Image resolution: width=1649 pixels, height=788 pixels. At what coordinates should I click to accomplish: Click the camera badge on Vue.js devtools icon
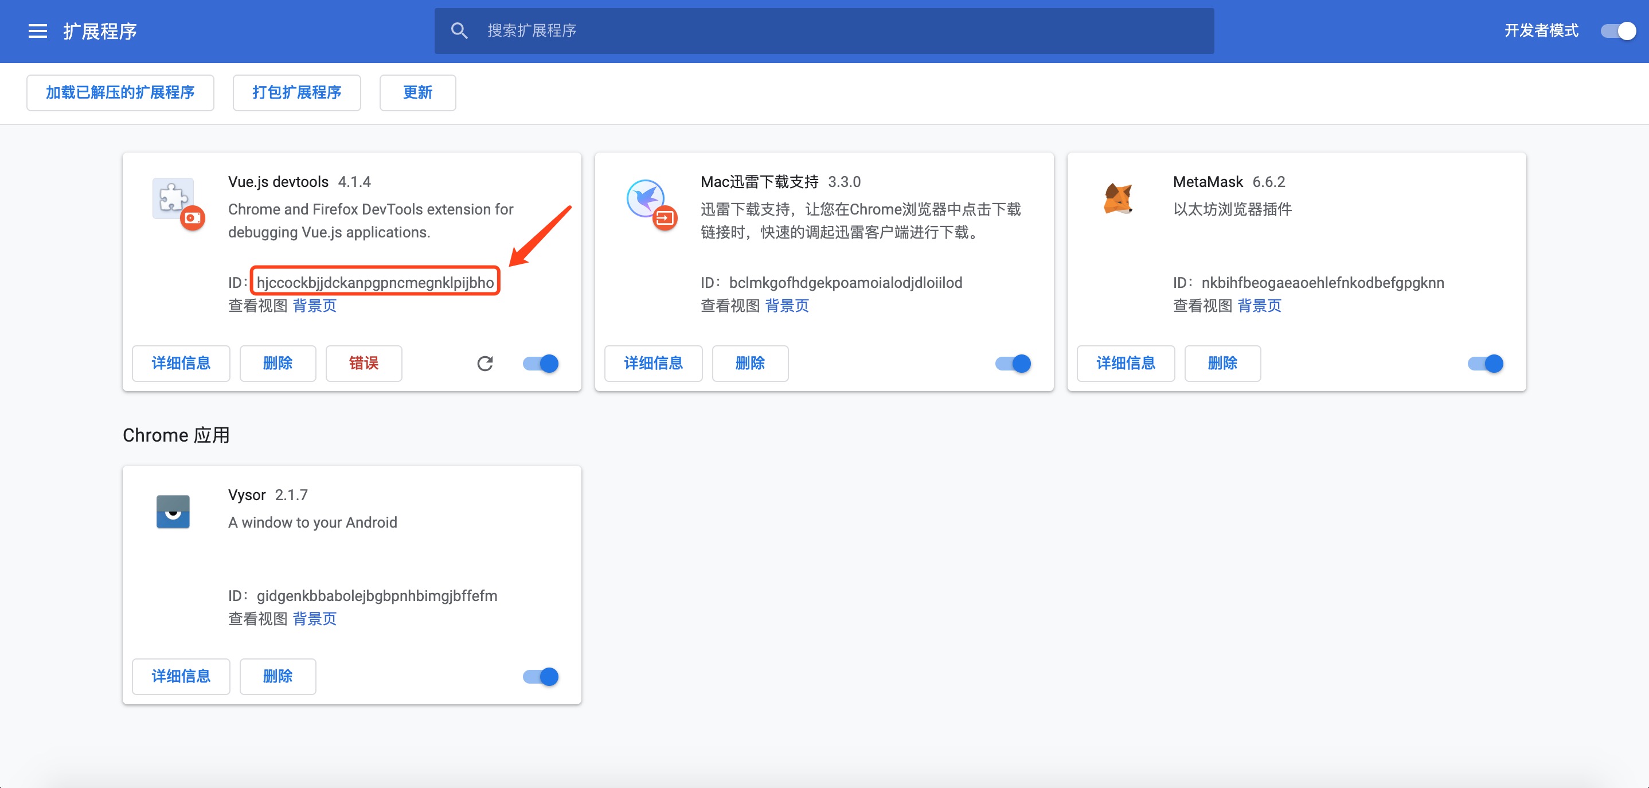click(x=193, y=219)
